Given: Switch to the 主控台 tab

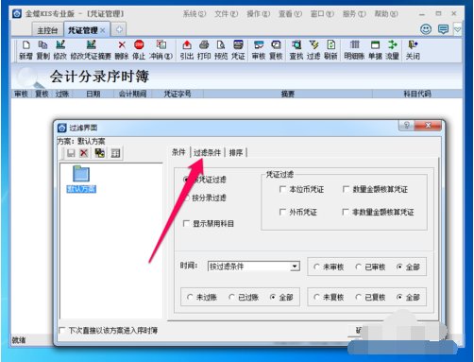Looking at the screenshot, I should pos(47,30).
